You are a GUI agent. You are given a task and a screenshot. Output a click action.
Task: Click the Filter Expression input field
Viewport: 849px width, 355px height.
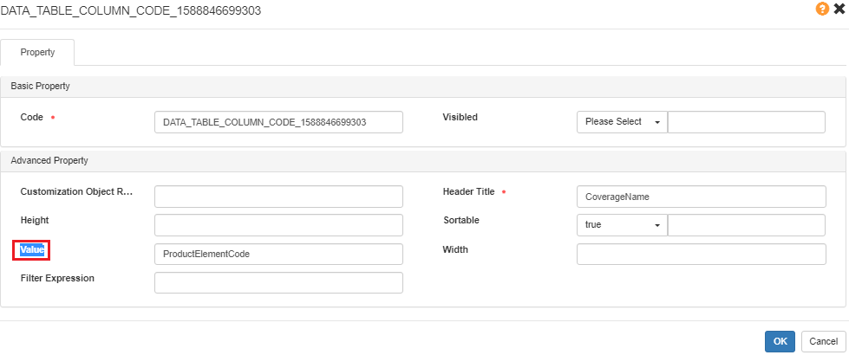coord(278,283)
